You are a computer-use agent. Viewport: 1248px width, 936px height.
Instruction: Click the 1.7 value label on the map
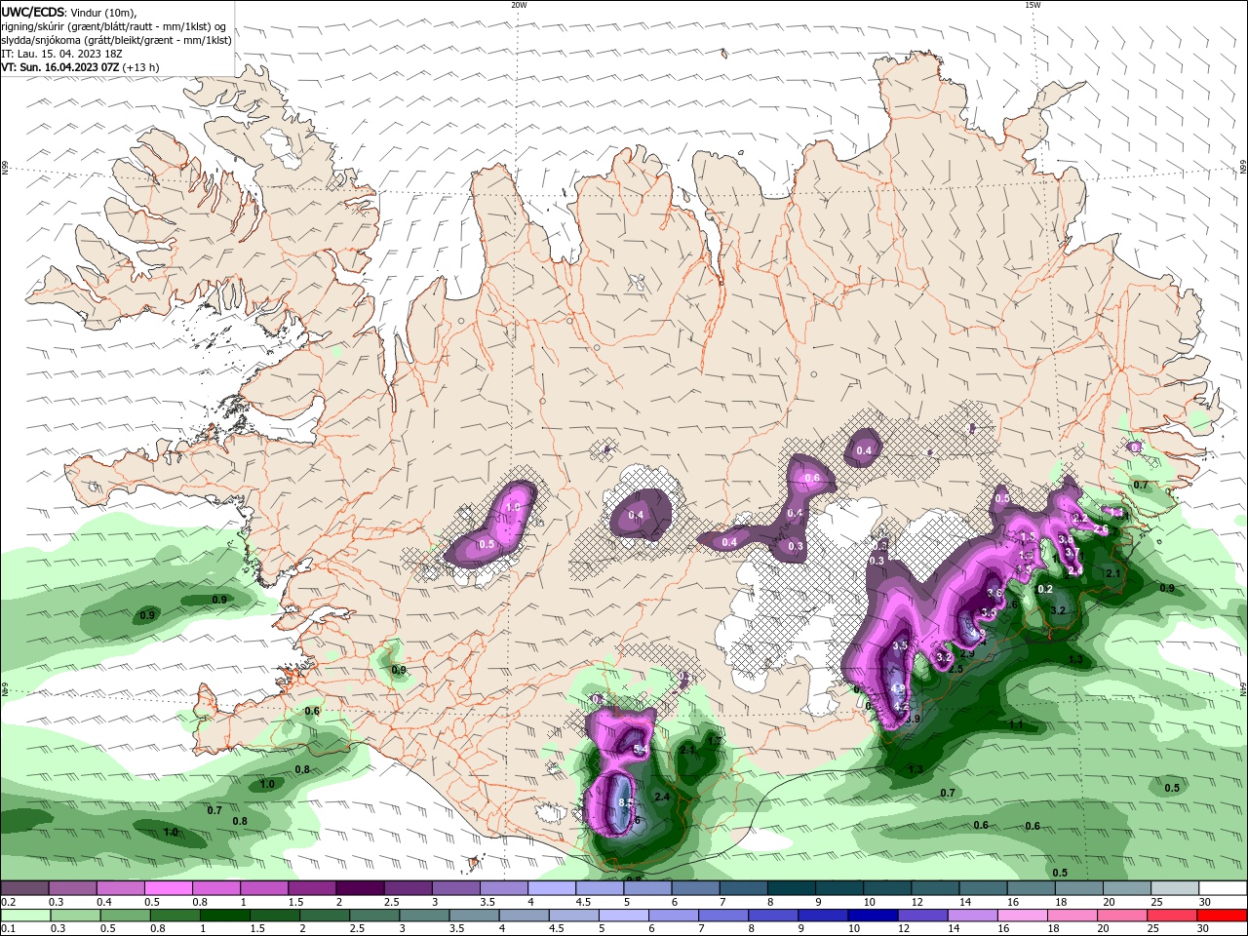(715, 741)
